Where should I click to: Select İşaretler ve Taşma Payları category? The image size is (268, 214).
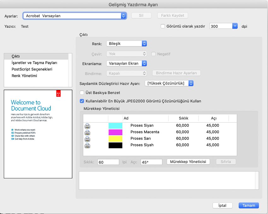(x=36, y=63)
